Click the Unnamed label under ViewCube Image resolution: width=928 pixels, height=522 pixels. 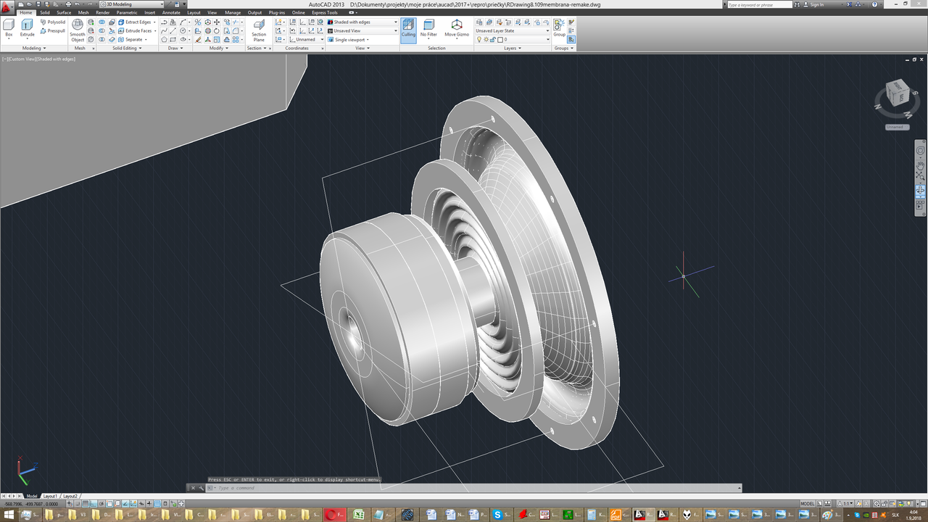pos(897,127)
